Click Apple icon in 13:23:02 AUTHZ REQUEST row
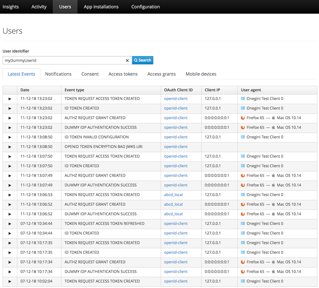Viewport: 319px width, 288px height. point(274,118)
